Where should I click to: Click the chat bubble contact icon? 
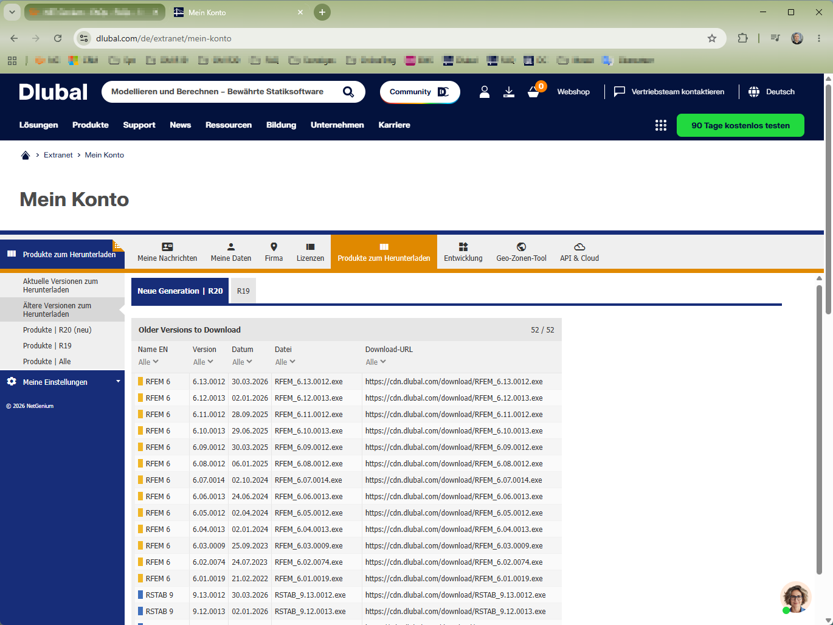tap(620, 92)
